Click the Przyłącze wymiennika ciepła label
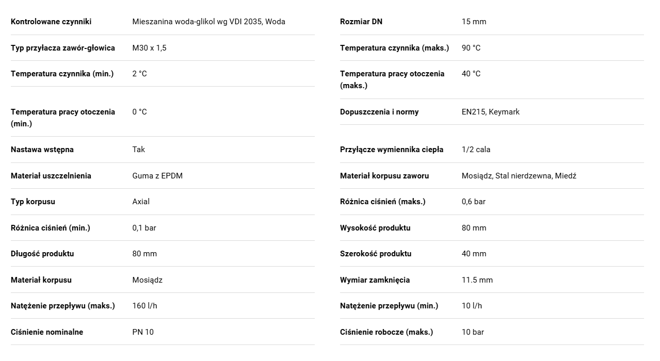This screenshot has height=361, width=660. point(392,150)
